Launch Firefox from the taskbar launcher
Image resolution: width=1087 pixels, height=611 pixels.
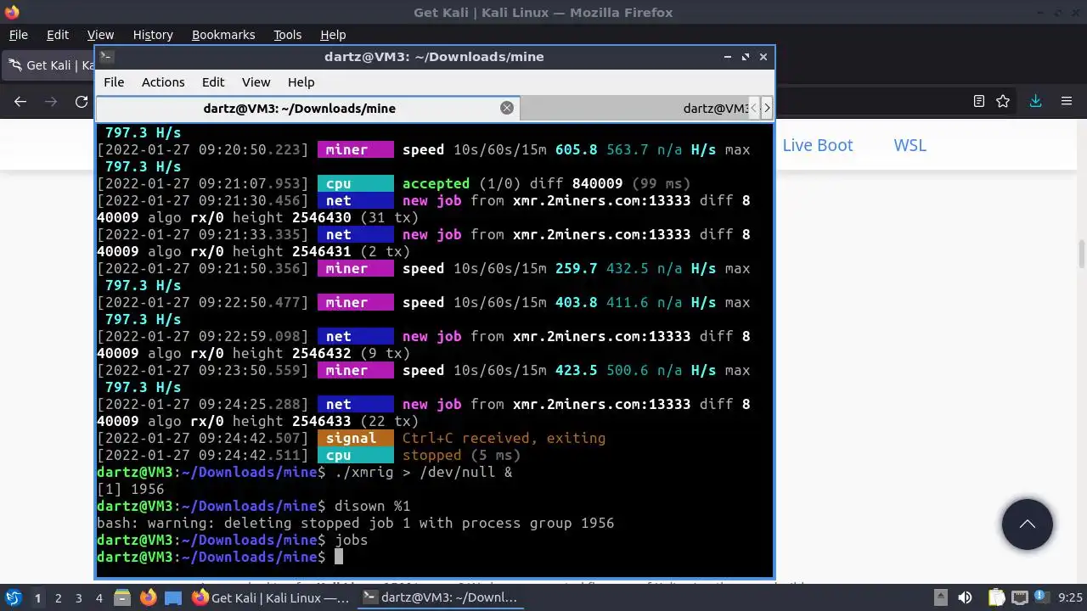(x=148, y=597)
